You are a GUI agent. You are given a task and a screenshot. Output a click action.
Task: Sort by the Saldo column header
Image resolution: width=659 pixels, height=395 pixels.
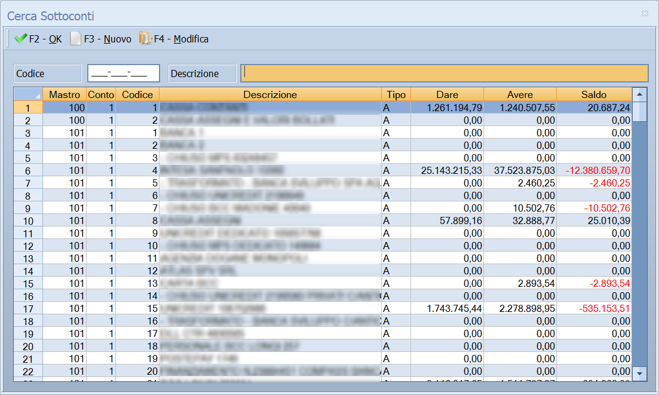point(594,94)
